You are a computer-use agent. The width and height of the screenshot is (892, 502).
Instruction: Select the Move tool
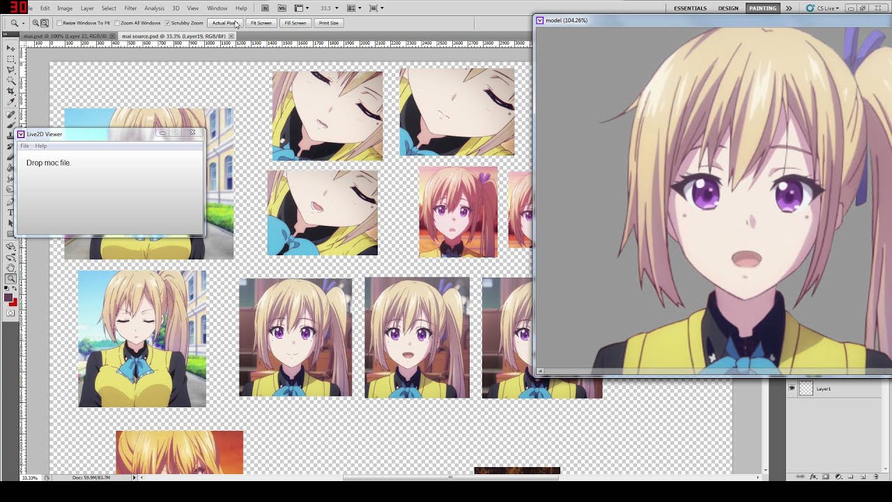click(10, 49)
